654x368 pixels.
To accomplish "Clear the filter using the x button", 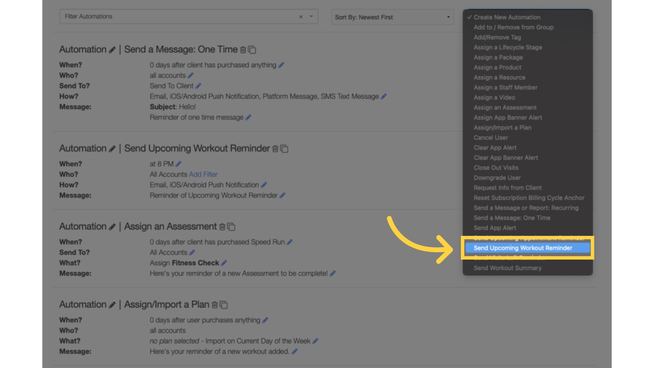I will click(x=301, y=17).
